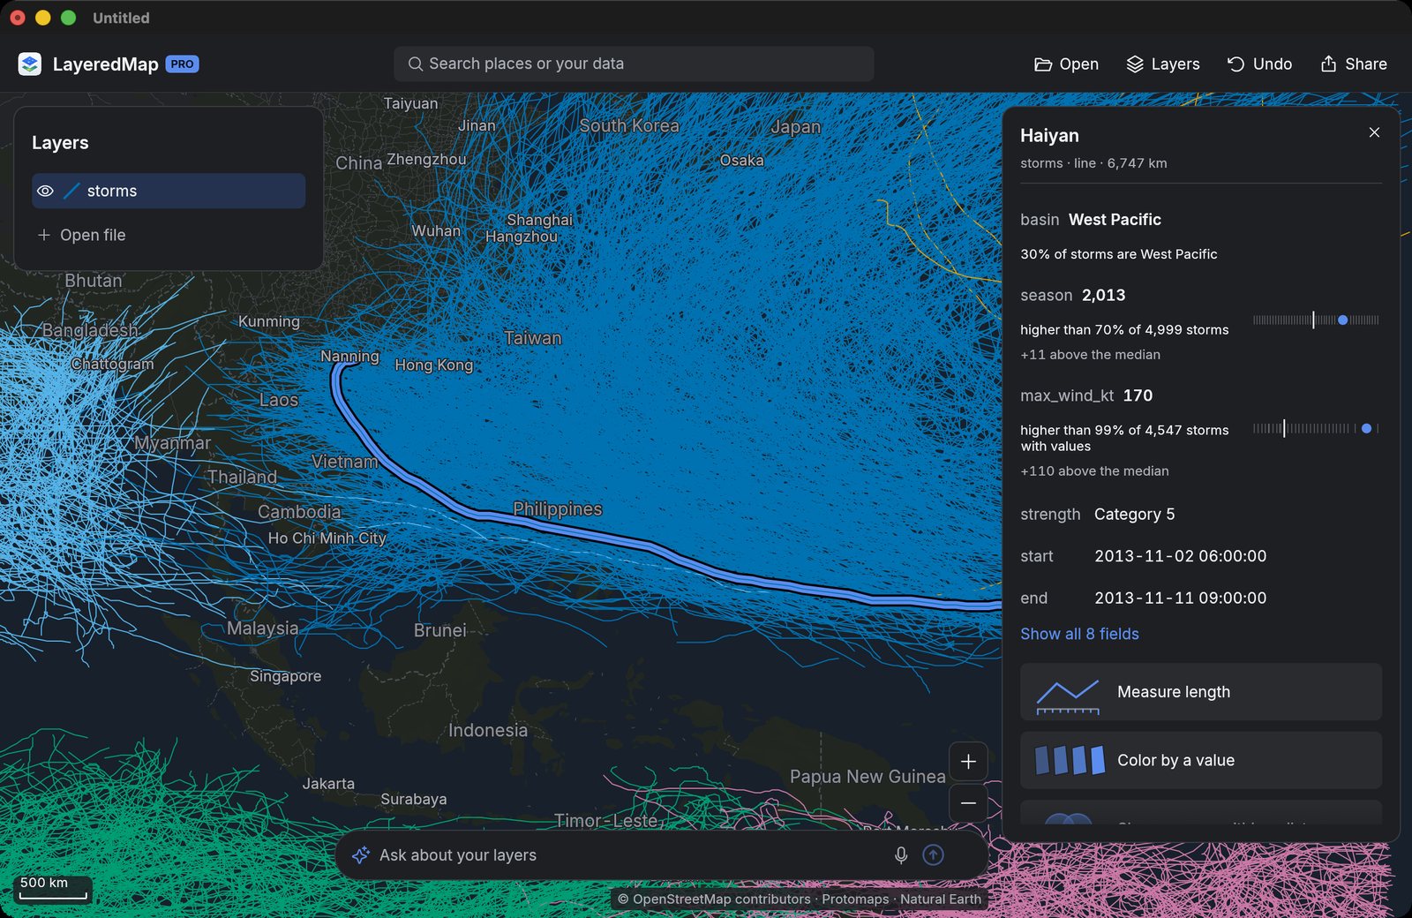Click the sparkle AI icon in ask bar
Image resolution: width=1412 pixels, height=918 pixels.
[360, 855]
